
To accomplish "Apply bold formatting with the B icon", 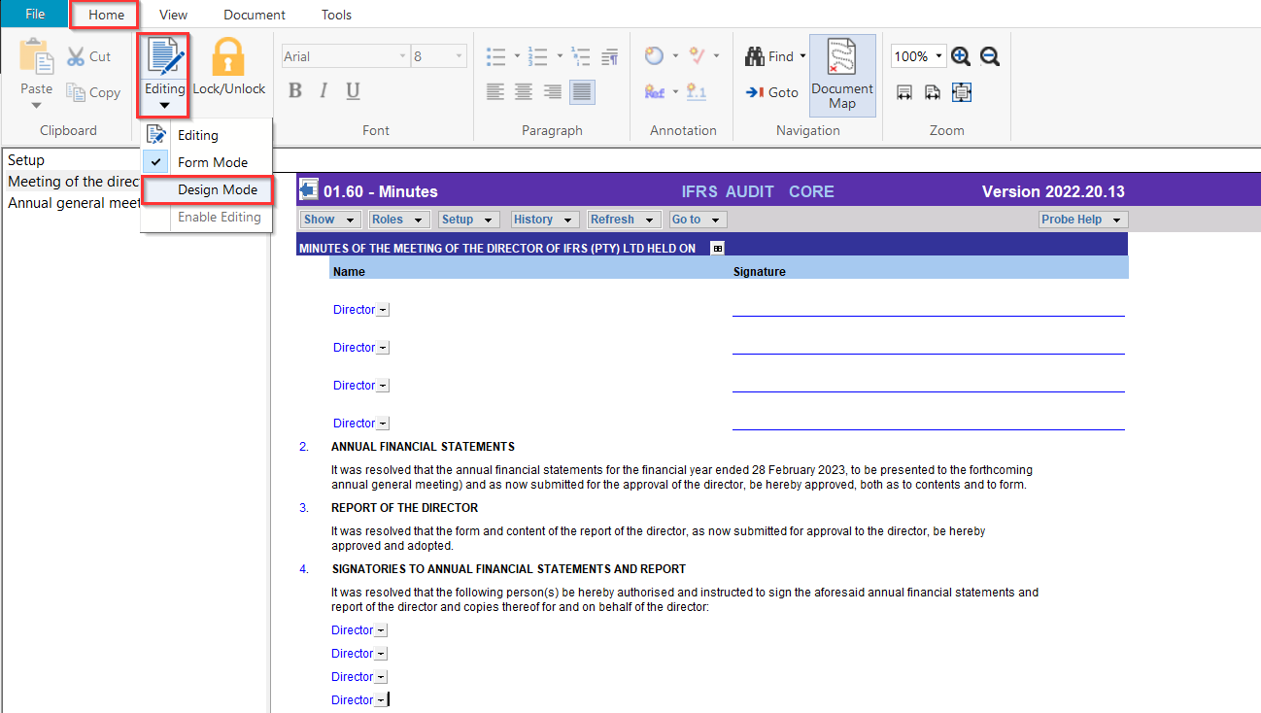I will (x=295, y=91).
